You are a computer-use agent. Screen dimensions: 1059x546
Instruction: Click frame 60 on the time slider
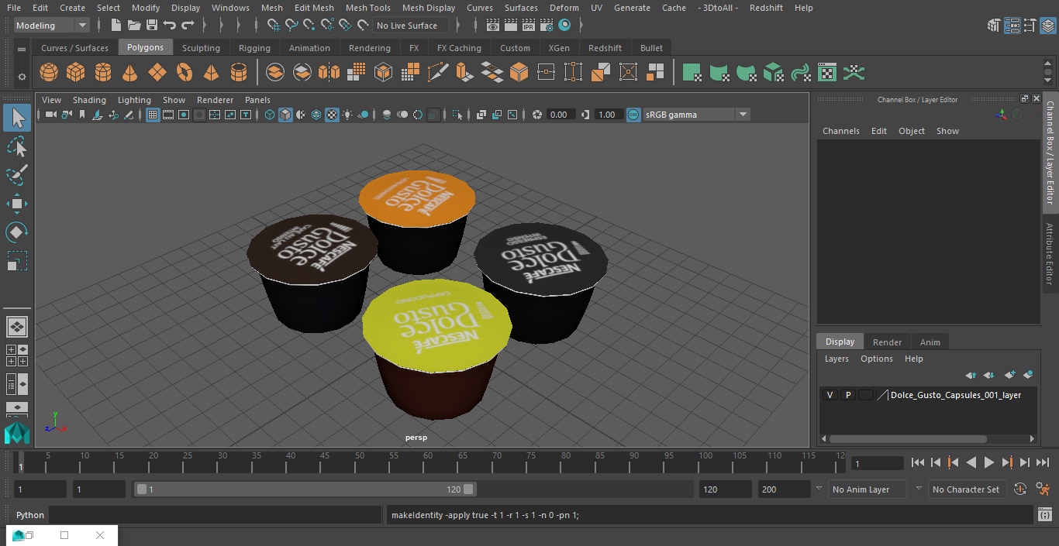[428, 462]
